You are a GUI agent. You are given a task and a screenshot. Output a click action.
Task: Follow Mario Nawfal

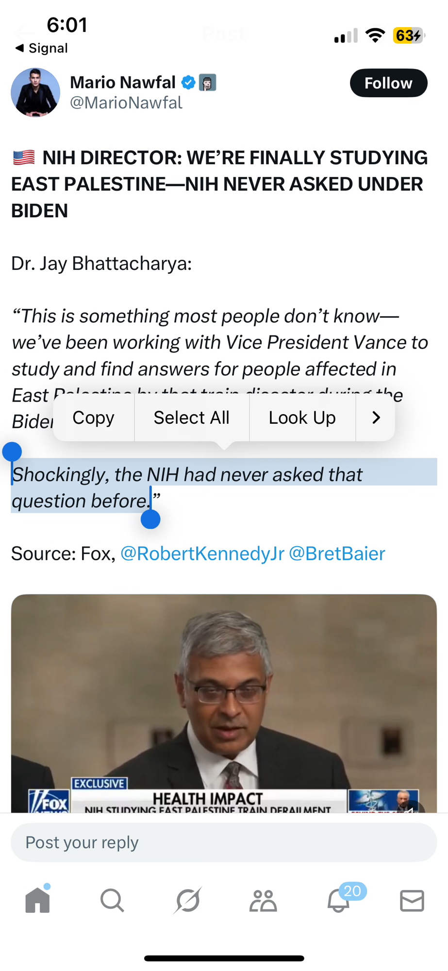coord(388,83)
